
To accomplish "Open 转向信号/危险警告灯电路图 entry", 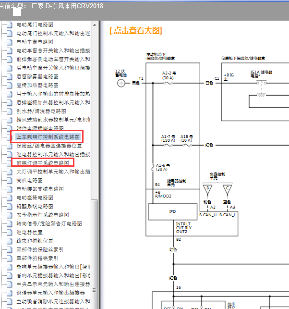I will point(49,223).
